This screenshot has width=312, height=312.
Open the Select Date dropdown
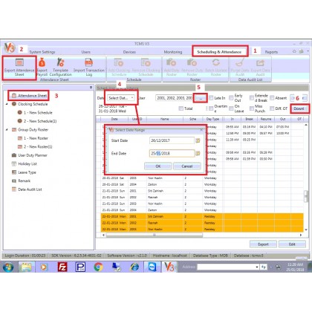click(121, 98)
